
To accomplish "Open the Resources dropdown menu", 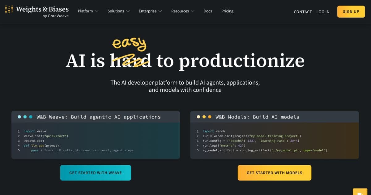I will point(183,11).
